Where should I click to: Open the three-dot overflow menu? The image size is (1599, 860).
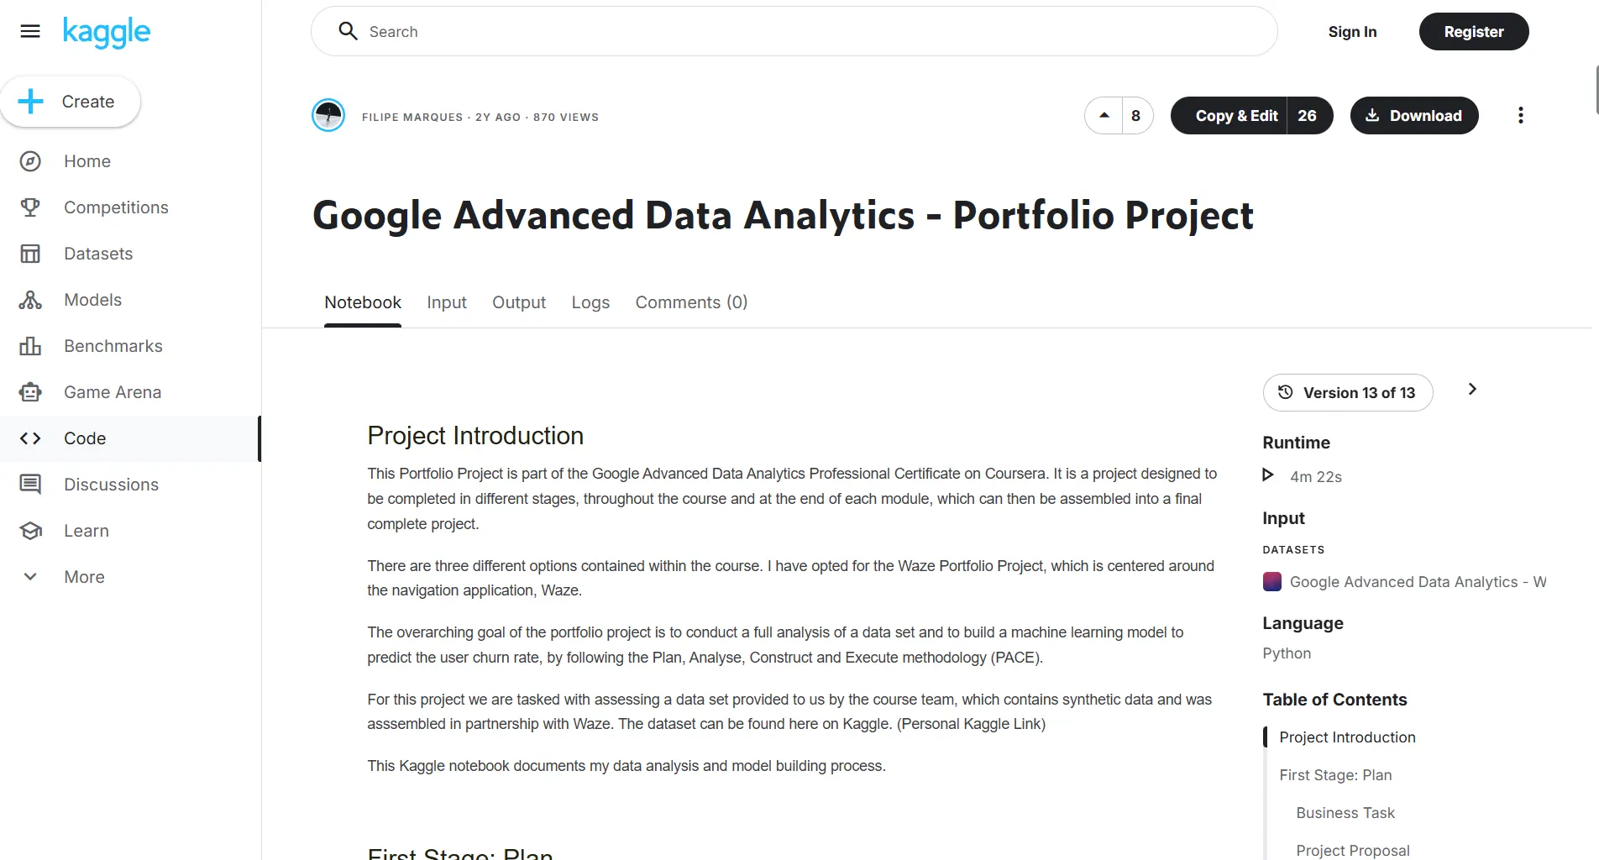1520,115
